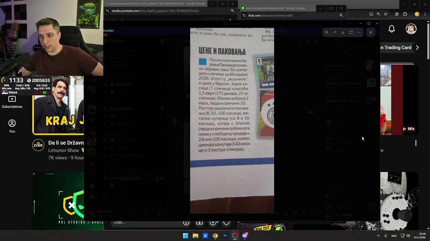Open File Explorer from taskbar

[195, 236]
